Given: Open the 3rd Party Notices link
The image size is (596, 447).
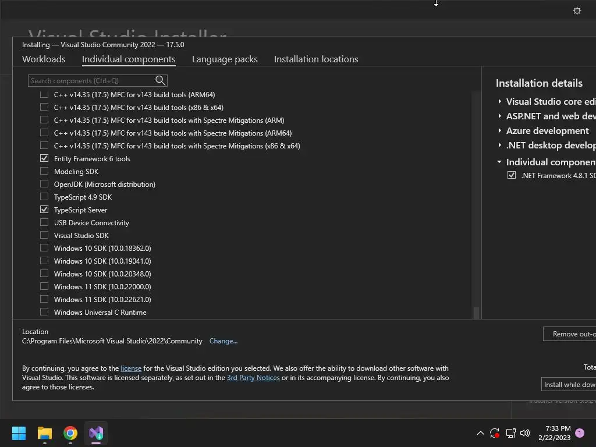Looking at the screenshot, I should point(253,377).
